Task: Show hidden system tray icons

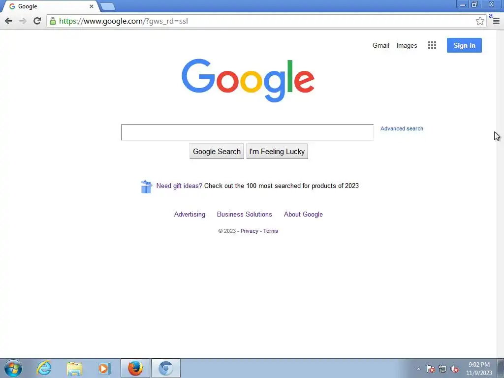Action: [x=418, y=369]
